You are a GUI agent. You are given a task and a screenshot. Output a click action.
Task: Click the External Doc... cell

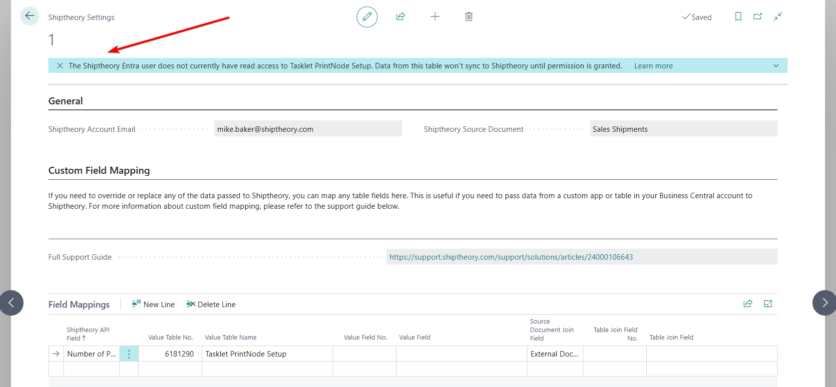[x=555, y=354]
